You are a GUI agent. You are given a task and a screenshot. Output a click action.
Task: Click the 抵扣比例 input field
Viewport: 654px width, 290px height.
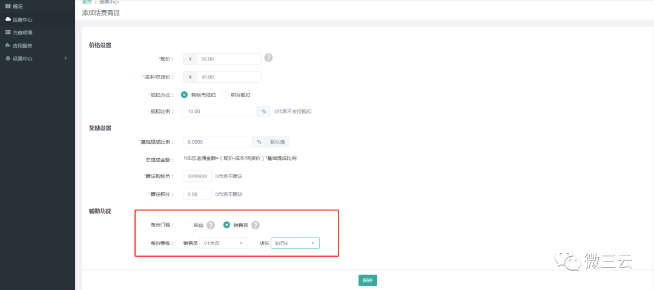point(220,112)
